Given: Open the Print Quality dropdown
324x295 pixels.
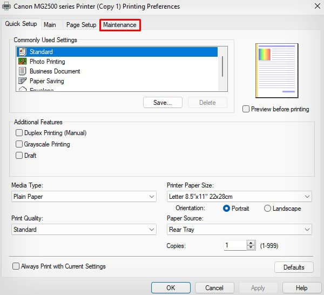Looking at the screenshot, I should (x=84, y=230).
